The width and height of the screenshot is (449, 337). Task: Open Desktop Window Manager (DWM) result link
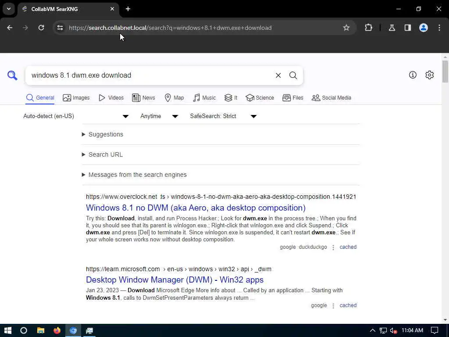tap(175, 280)
